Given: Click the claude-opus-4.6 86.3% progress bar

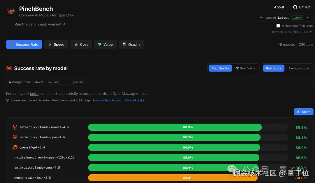Looking at the screenshot, I should [174, 137].
